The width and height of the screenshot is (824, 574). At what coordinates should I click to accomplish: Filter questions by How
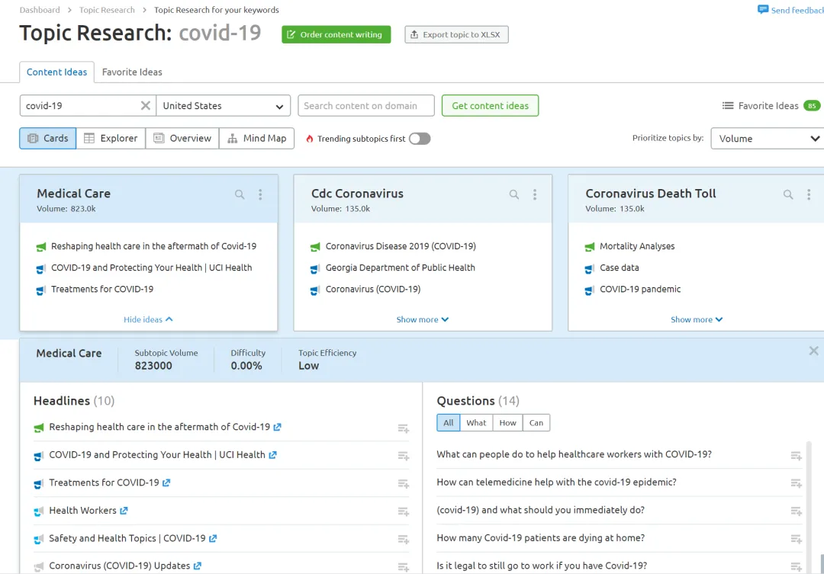pos(507,423)
